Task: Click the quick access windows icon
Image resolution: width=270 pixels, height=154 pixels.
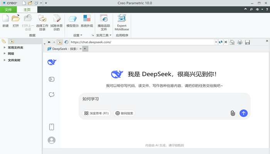Action: pos(36,3)
